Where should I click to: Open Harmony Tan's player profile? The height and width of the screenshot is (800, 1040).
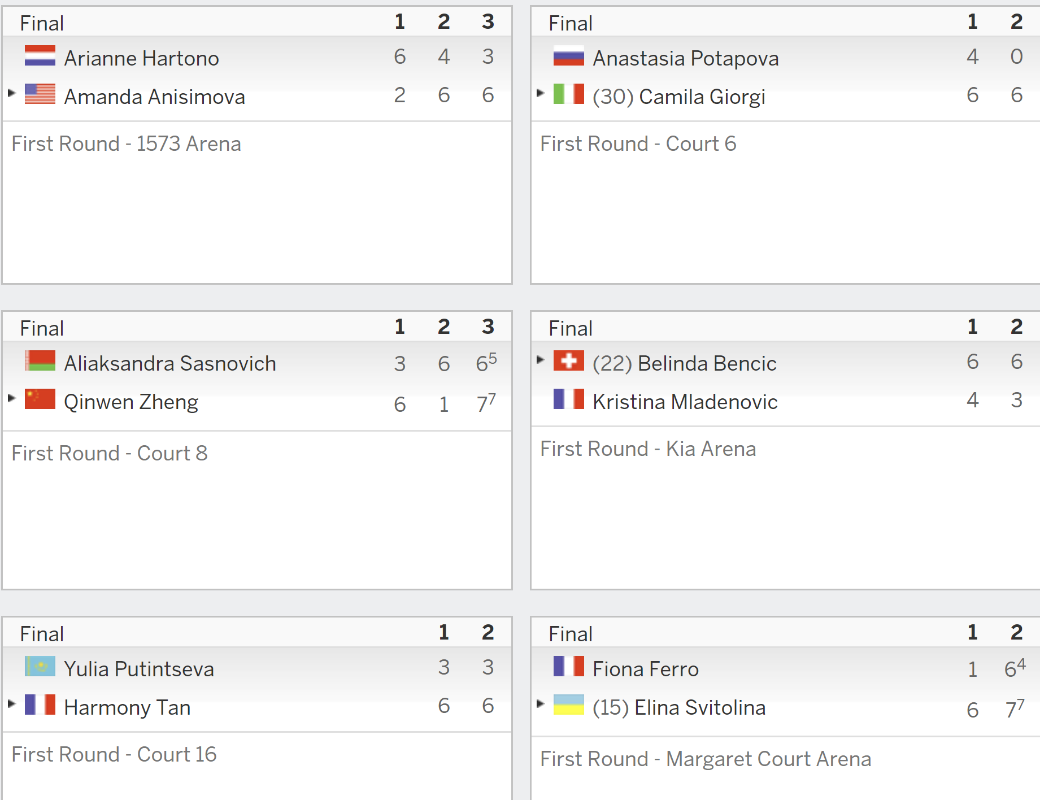[127, 707]
